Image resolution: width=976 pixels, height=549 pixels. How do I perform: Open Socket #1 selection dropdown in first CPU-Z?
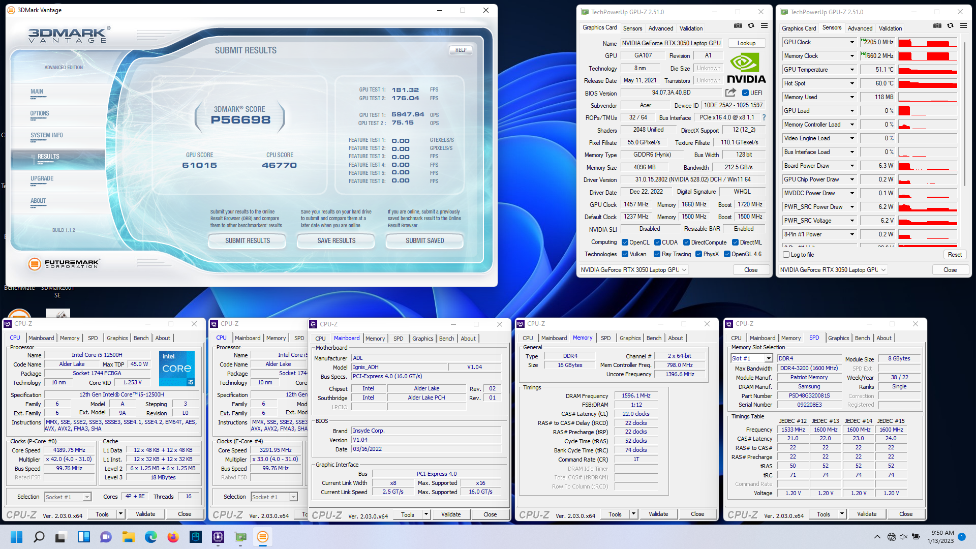tap(68, 497)
